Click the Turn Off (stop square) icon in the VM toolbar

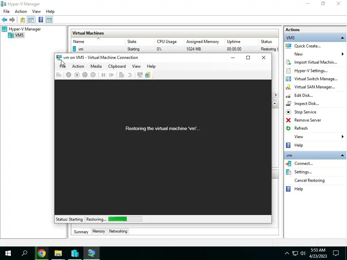(77, 75)
